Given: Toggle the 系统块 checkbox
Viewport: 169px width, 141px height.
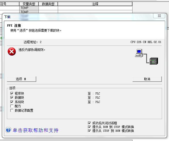Looking at the screenshot, I should (12, 102).
